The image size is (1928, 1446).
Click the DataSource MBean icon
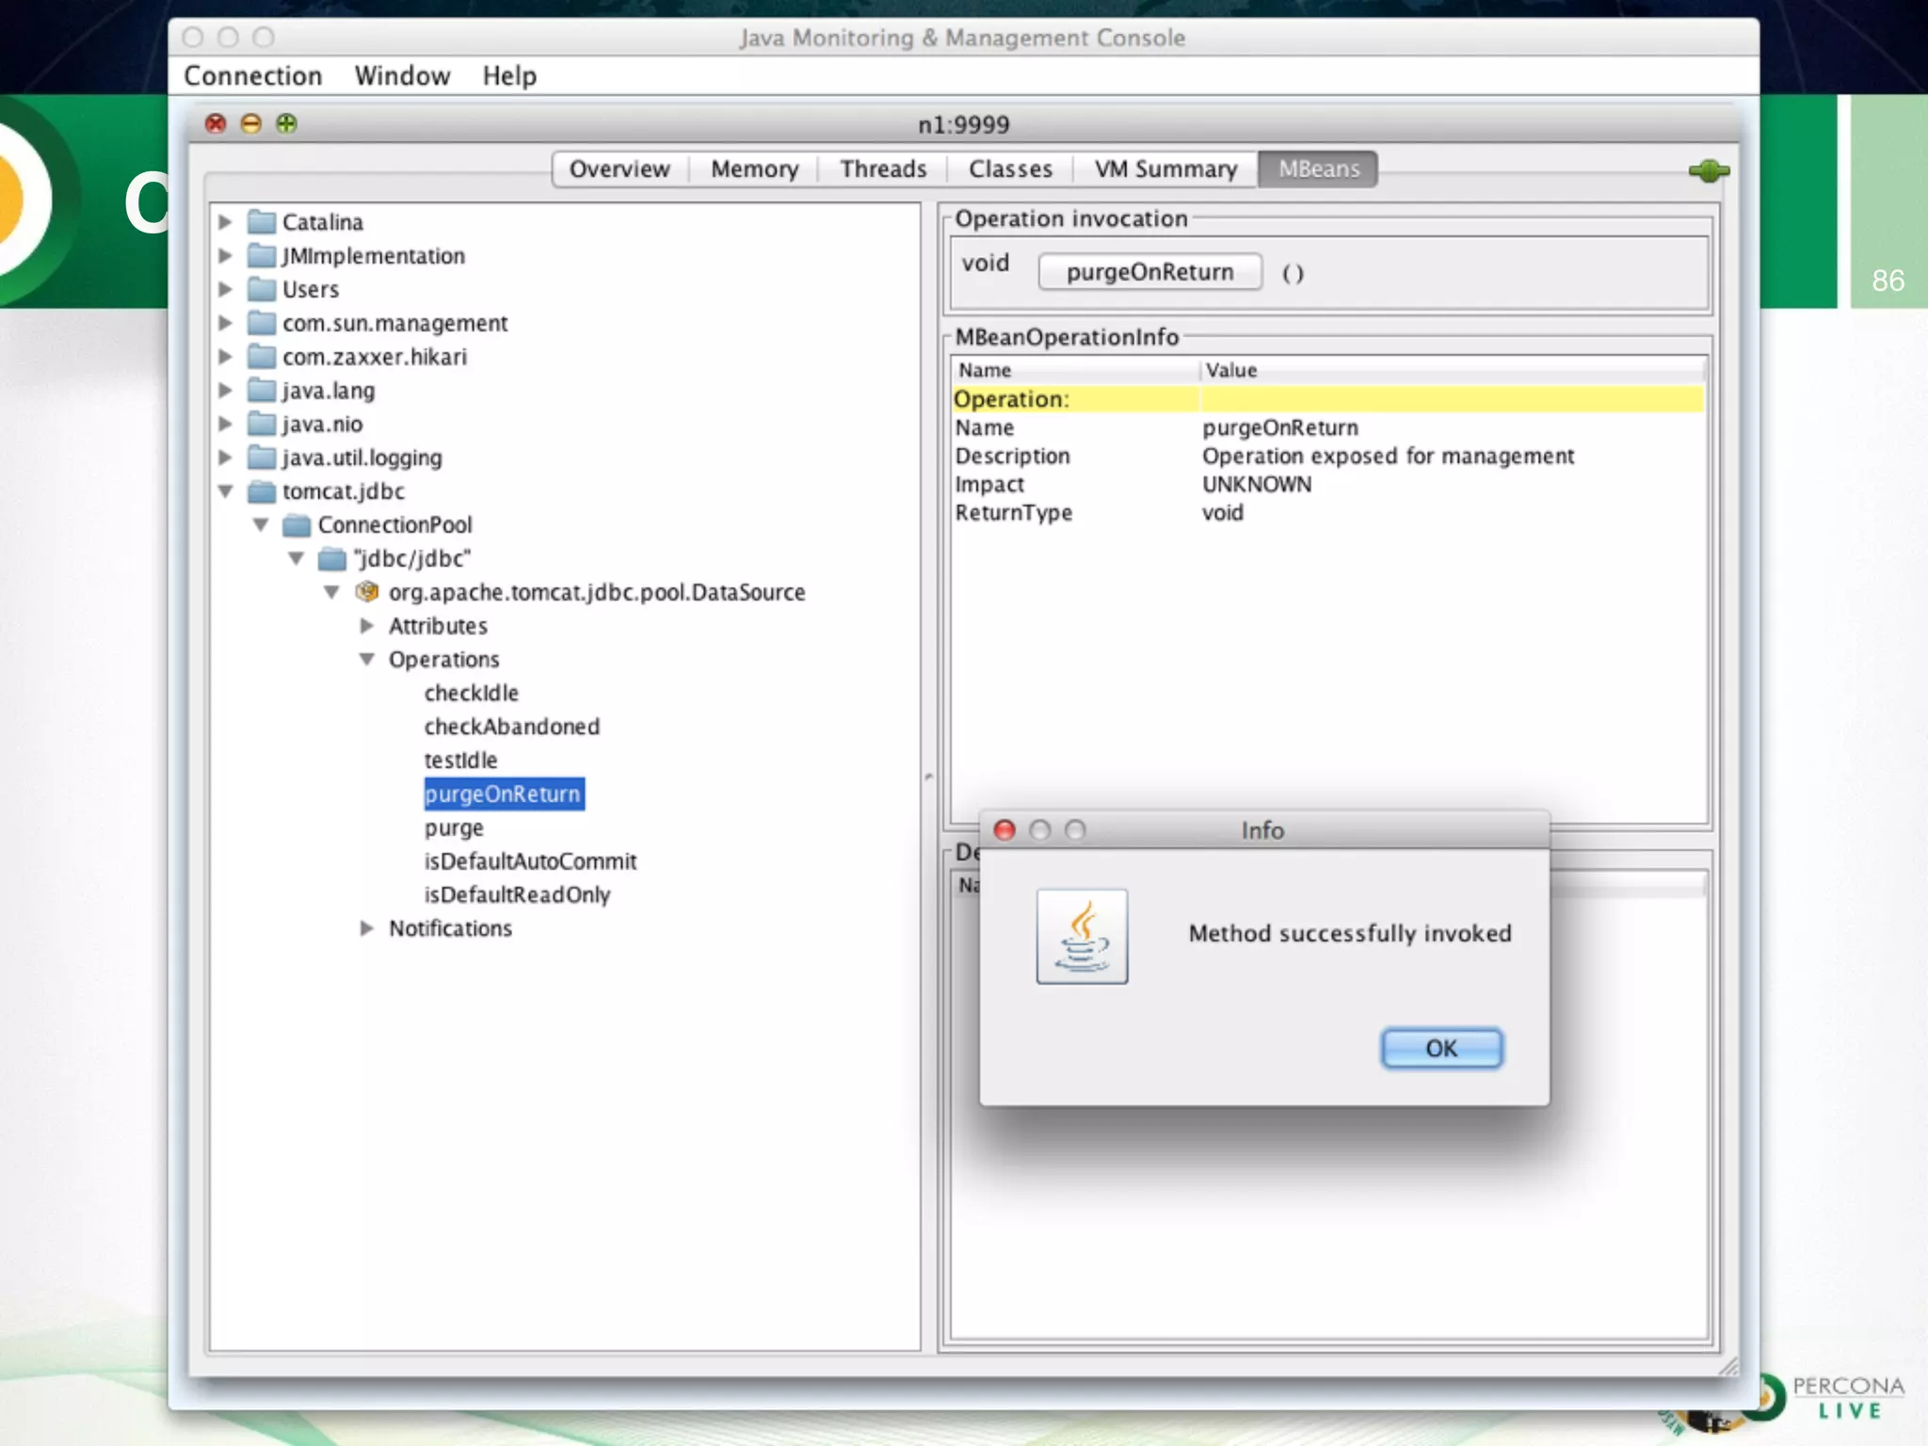(x=367, y=592)
